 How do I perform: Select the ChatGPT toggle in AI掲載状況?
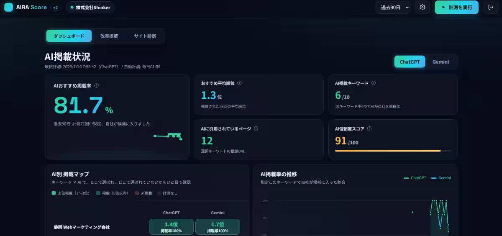[x=410, y=62]
